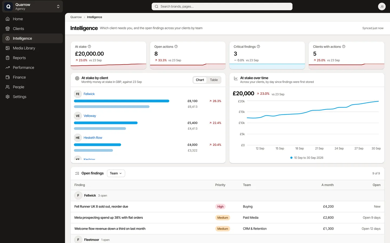This screenshot has height=243, width=390.
Task: Open the Velloway client link
Action: click(90, 116)
